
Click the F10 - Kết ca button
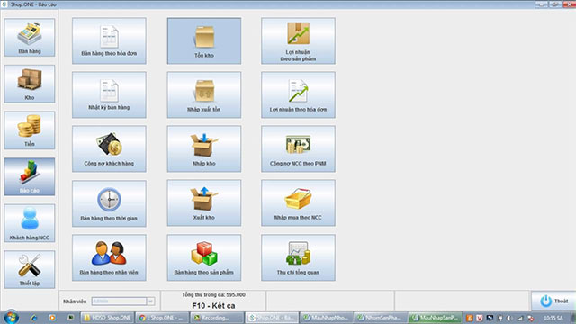[x=213, y=306]
